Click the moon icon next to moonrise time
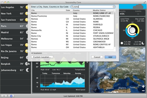This screenshot has width=147, height=98. 143,43
